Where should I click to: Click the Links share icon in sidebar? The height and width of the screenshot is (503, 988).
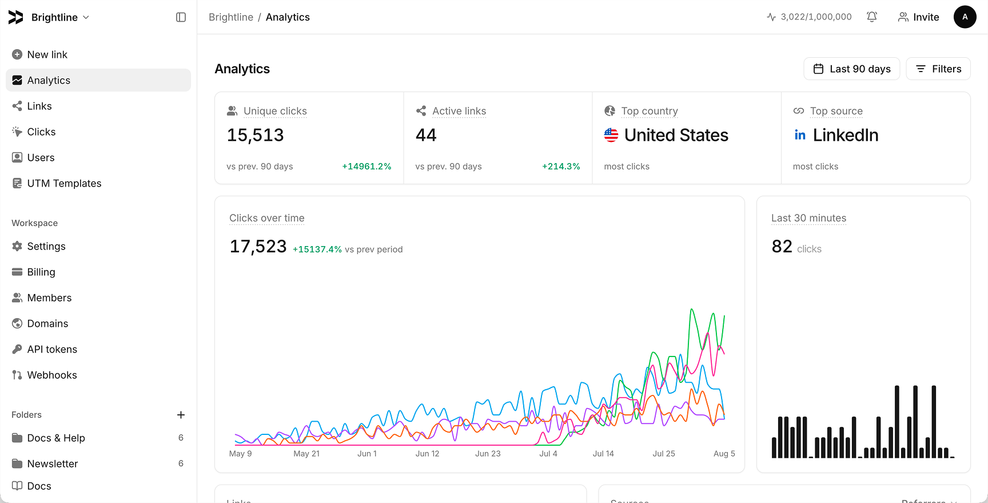(x=17, y=106)
